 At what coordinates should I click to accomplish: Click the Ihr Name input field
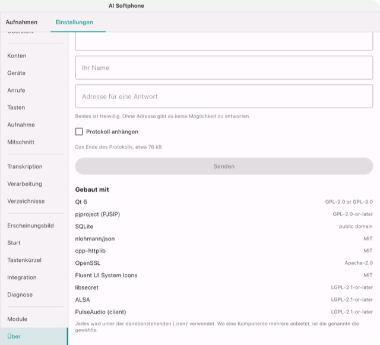point(224,68)
